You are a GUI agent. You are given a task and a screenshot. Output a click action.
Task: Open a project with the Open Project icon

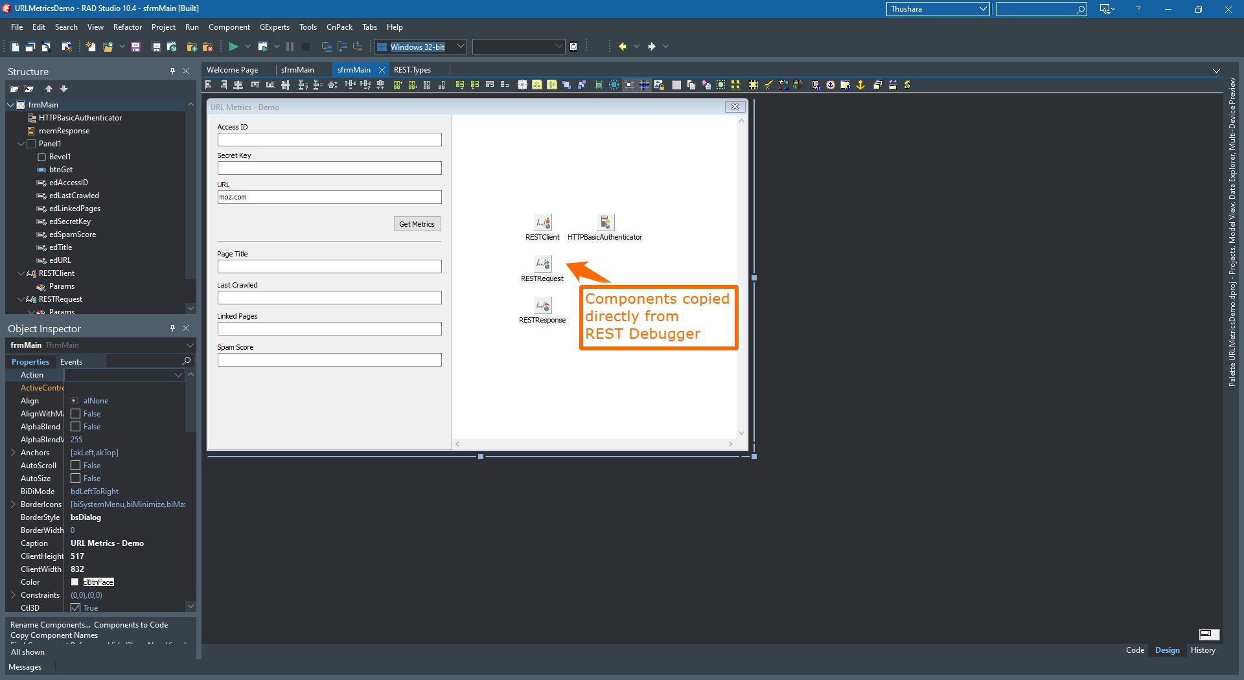(x=172, y=46)
